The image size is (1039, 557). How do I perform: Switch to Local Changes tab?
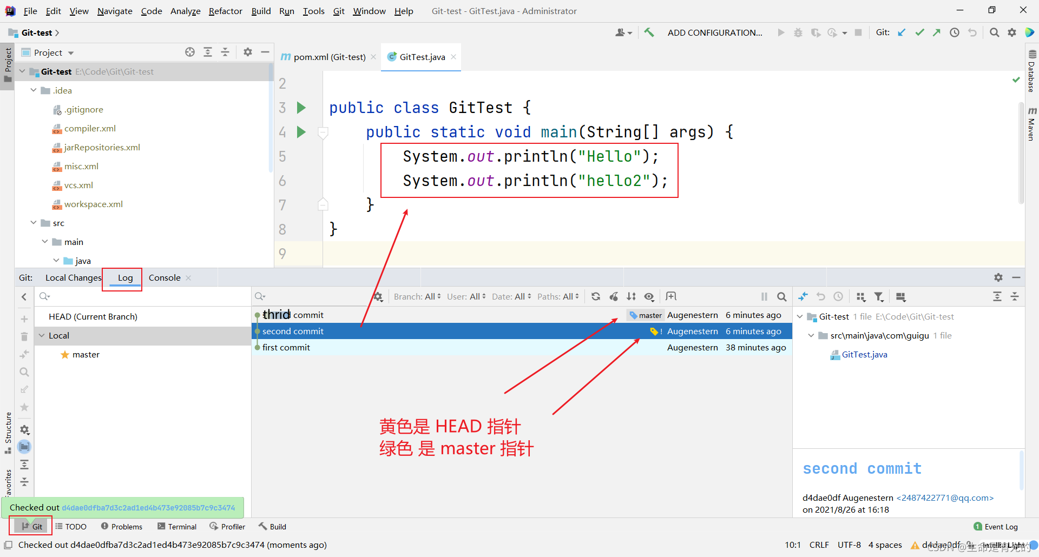tap(73, 277)
